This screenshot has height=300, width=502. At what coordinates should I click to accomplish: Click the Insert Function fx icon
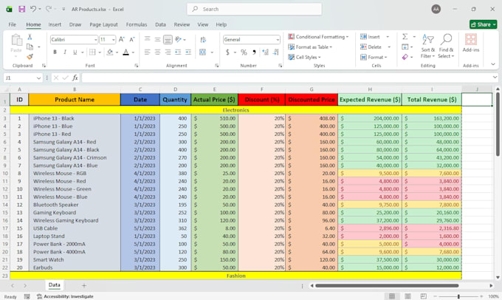coord(75,78)
